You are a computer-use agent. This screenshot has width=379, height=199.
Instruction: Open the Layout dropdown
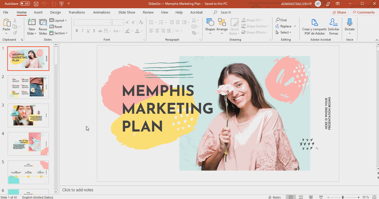(59, 20)
